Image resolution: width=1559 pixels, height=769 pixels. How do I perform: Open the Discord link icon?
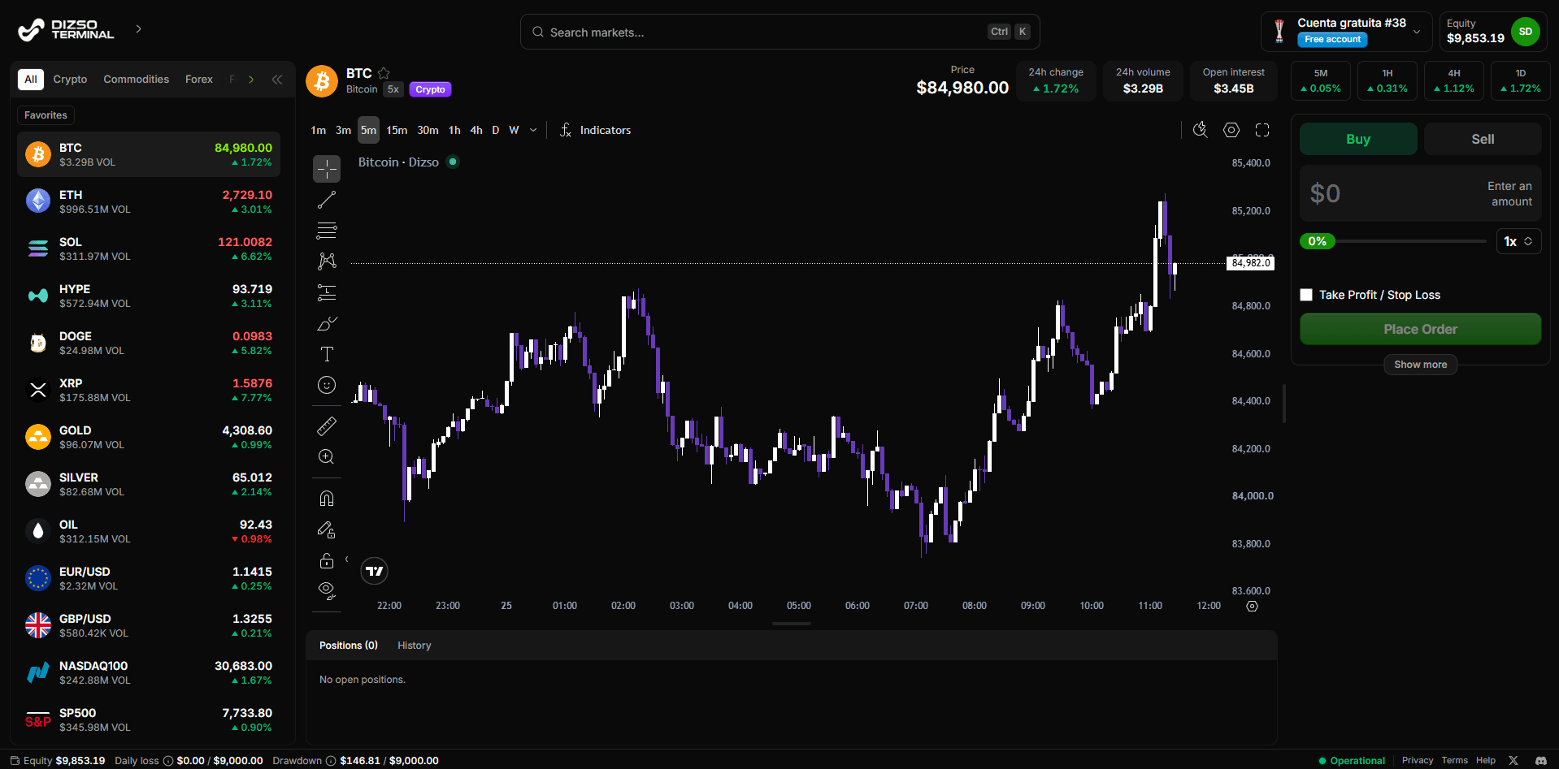click(x=1540, y=761)
